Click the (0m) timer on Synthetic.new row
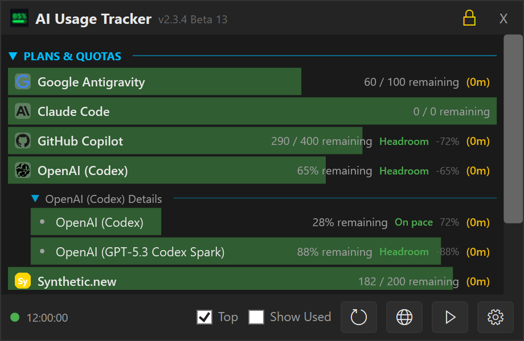 [x=478, y=282]
